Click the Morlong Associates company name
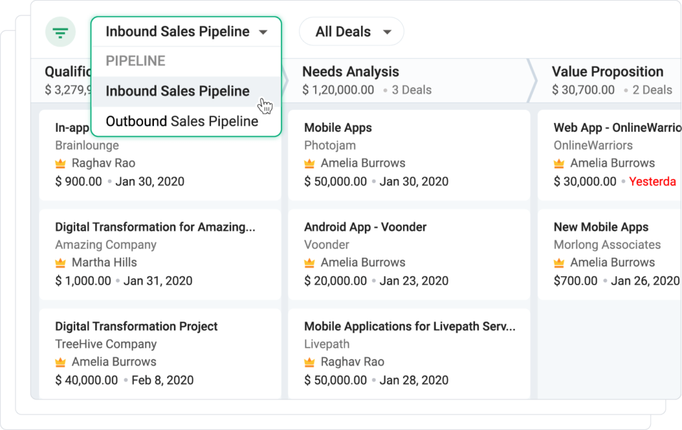Viewport: 682px width, 430px height. click(x=607, y=245)
